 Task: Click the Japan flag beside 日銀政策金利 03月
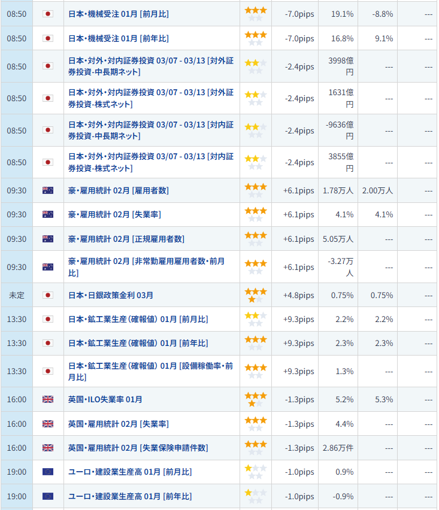[x=48, y=295]
